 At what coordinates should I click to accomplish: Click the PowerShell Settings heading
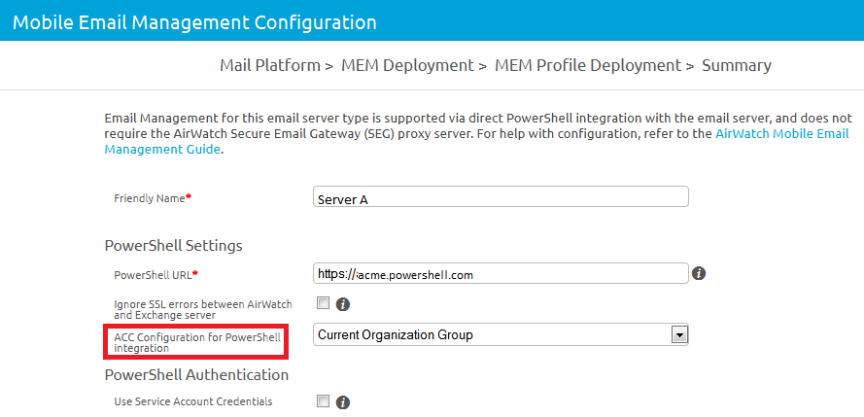[174, 246]
